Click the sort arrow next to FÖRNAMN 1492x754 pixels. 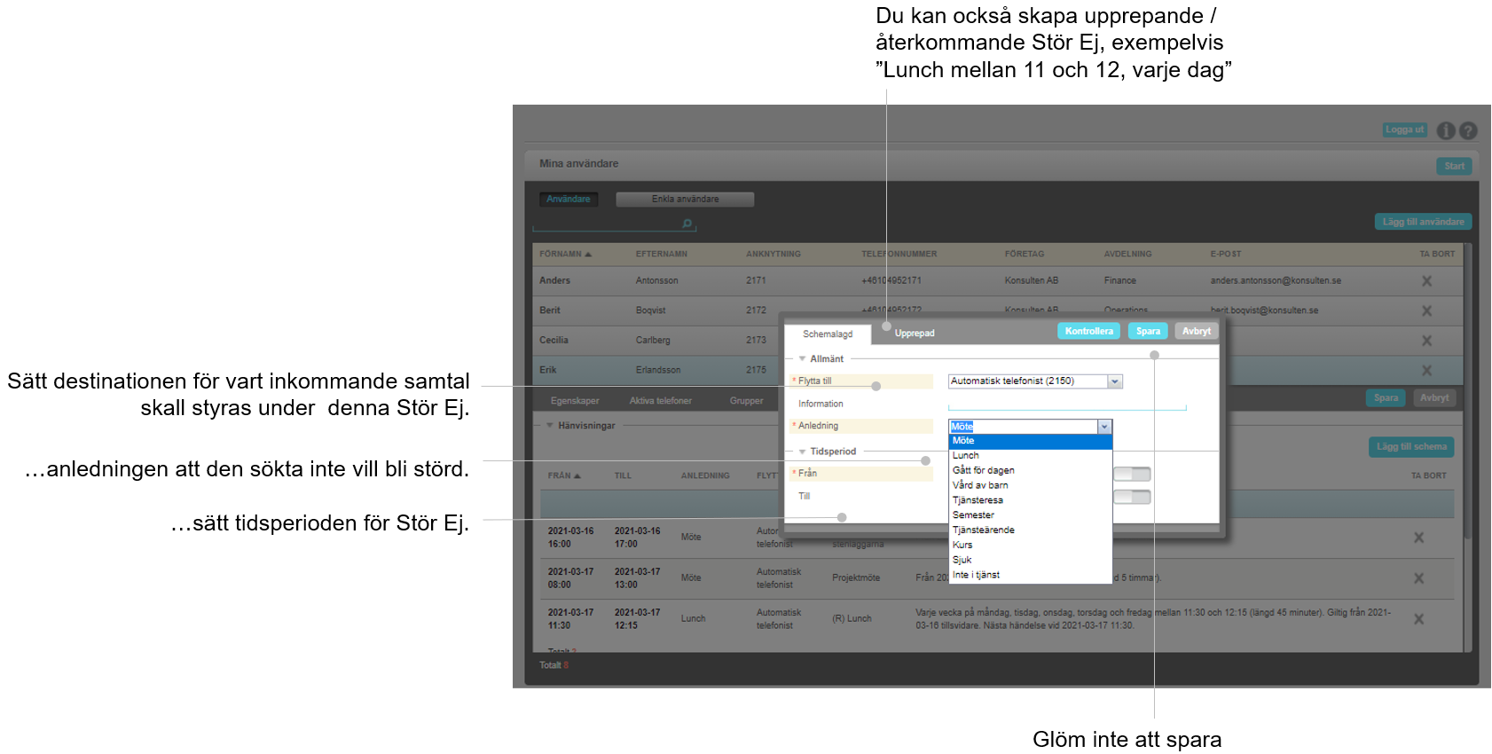588,255
